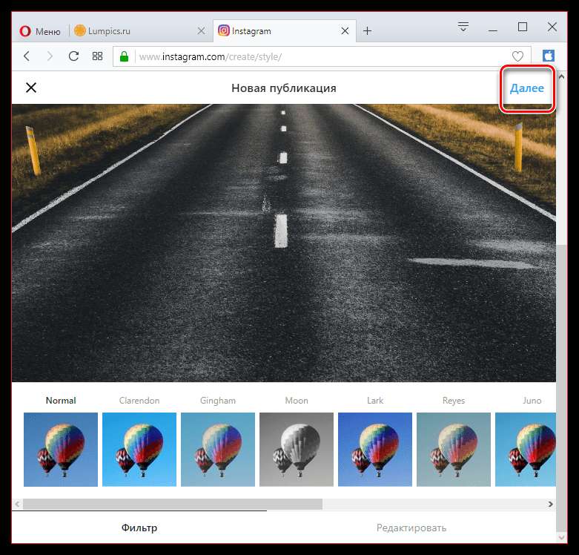Select the Instagram browser tab
Image resolution: width=579 pixels, height=555 pixels.
click(x=285, y=31)
